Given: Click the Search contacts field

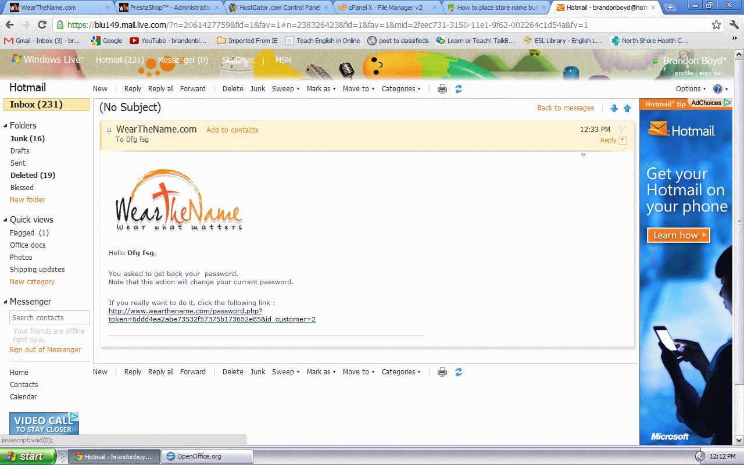Looking at the screenshot, I should (50, 317).
